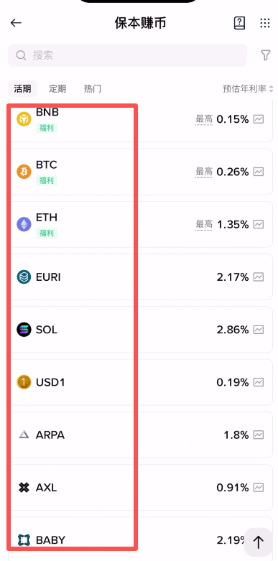Viewport: 278px width, 561px height.
Task: View the ETH rate chart icon
Action: point(259,224)
